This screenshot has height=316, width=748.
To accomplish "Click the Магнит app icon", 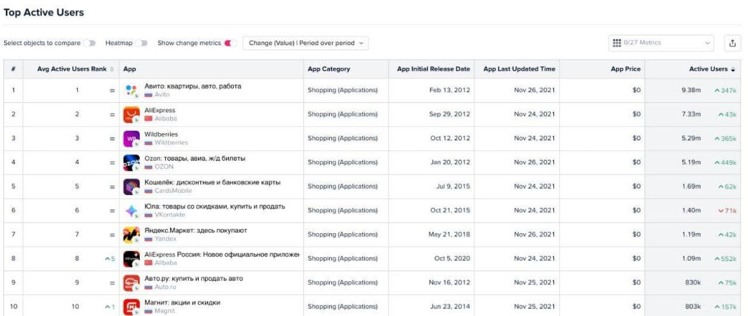I will coord(131,306).
